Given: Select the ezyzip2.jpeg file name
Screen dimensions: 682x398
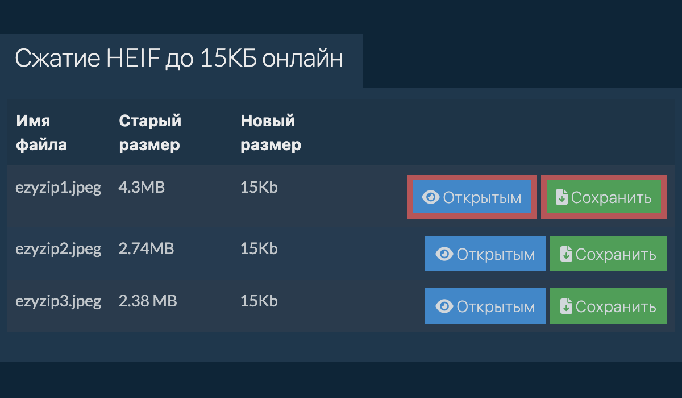Looking at the screenshot, I should (x=58, y=248).
